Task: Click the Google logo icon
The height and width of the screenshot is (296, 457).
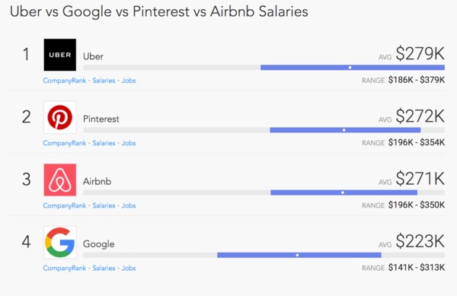Action: [60, 243]
